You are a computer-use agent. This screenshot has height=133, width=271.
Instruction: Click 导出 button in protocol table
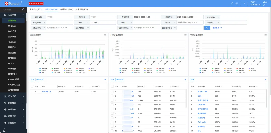(192, 79)
